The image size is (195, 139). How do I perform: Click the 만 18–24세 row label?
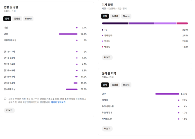9,58
